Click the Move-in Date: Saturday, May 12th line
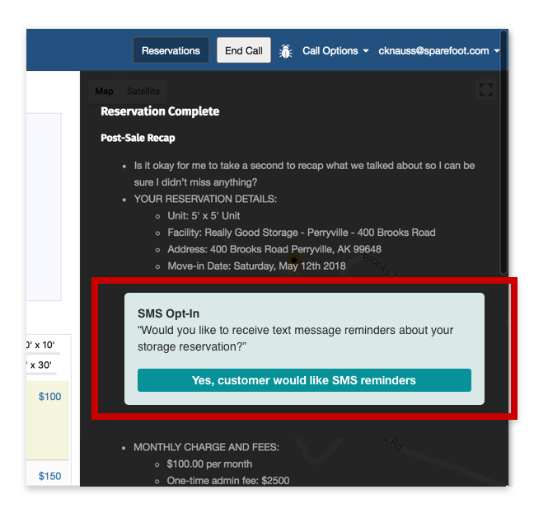 tap(256, 266)
